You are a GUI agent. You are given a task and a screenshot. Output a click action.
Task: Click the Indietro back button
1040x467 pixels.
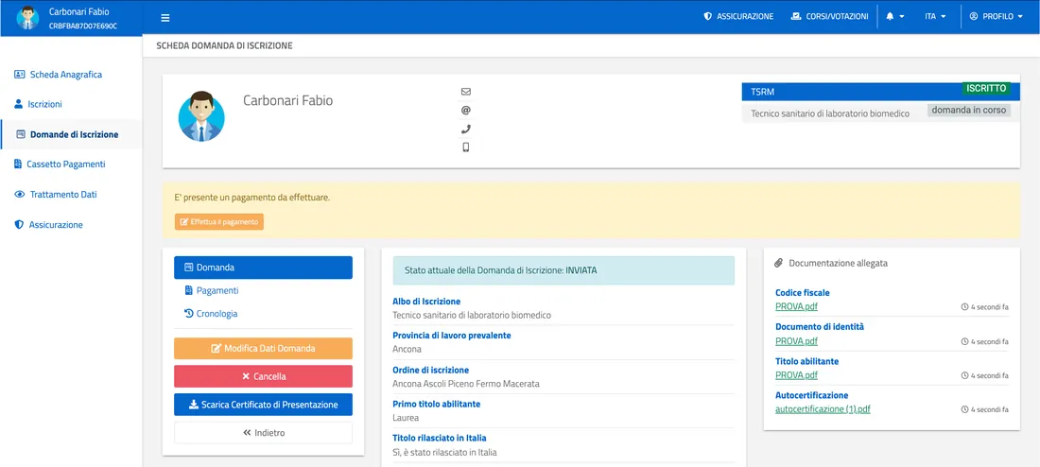pyautogui.click(x=264, y=433)
